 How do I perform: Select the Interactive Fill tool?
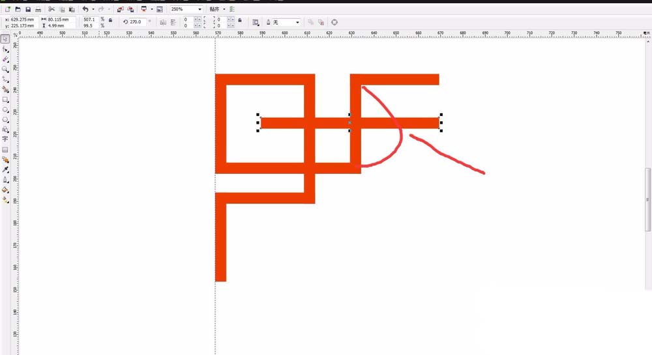(x=5, y=200)
